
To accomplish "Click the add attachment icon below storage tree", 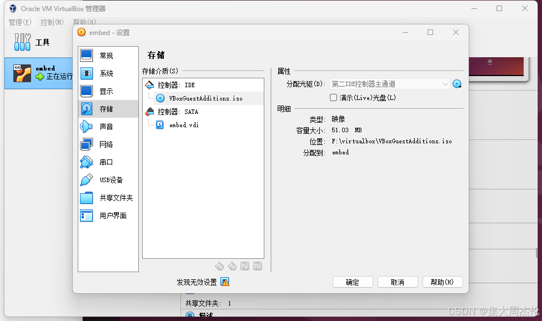I will [245, 266].
